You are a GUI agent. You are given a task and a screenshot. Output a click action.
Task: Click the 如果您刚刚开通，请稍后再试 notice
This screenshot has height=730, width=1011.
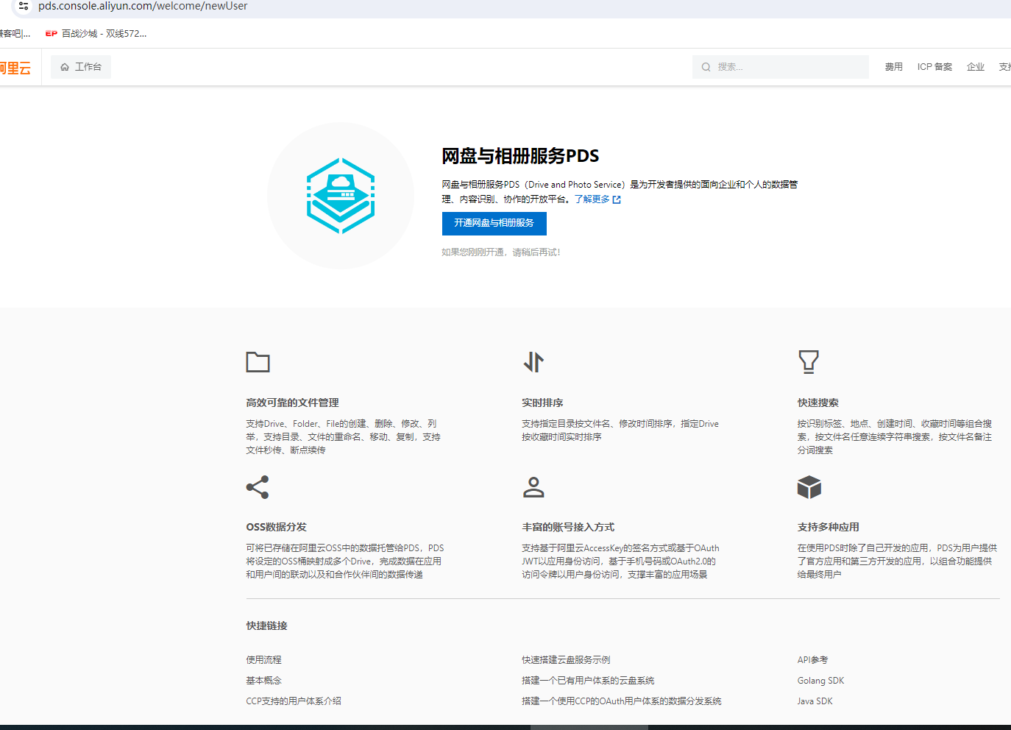(x=501, y=252)
